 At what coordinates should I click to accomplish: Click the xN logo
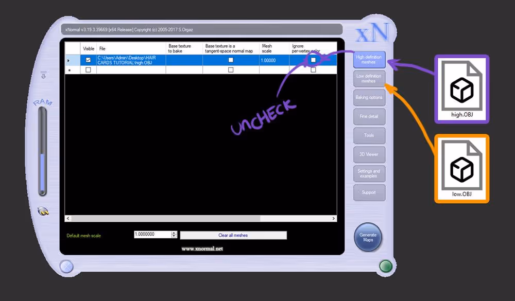372,33
